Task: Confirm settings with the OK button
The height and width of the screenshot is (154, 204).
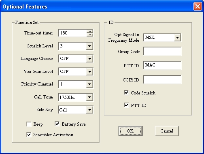Action: tap(130, 131)
